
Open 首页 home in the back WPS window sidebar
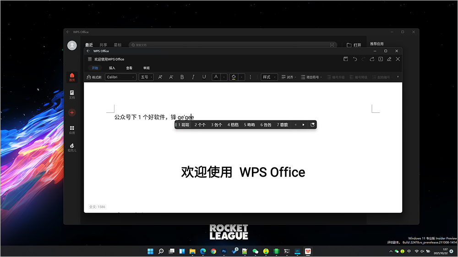pos(72,77)
